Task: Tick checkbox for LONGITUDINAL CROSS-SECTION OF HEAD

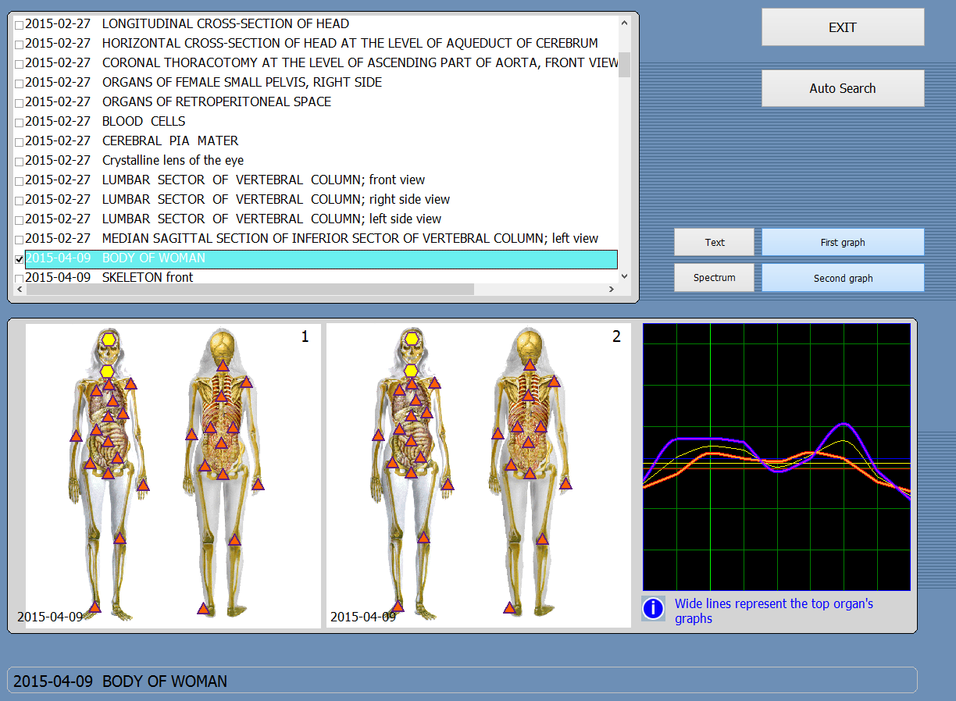Action: tap(20, 25)
